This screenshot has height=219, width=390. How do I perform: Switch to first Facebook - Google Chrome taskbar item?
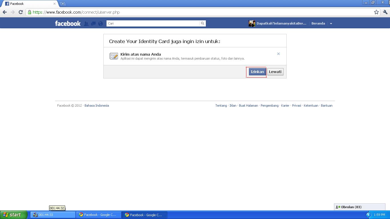(98, 215)
